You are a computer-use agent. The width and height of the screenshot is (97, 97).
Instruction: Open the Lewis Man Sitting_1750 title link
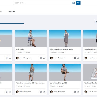pyautogui.click(x=58, y=83)
